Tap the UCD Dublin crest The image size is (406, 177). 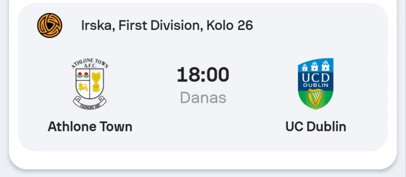(x=315, y=84)
